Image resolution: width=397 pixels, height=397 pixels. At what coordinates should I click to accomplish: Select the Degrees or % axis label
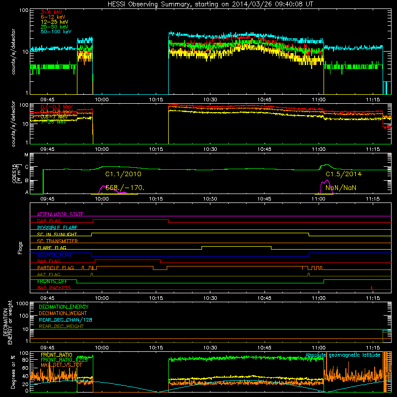click(13, 372)
